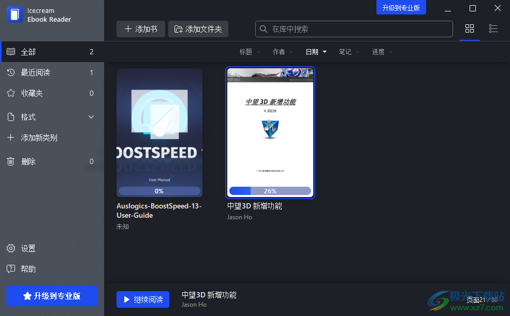Switch to grid view icon
Screen dimensions: 510x316
tap(469, 28)
